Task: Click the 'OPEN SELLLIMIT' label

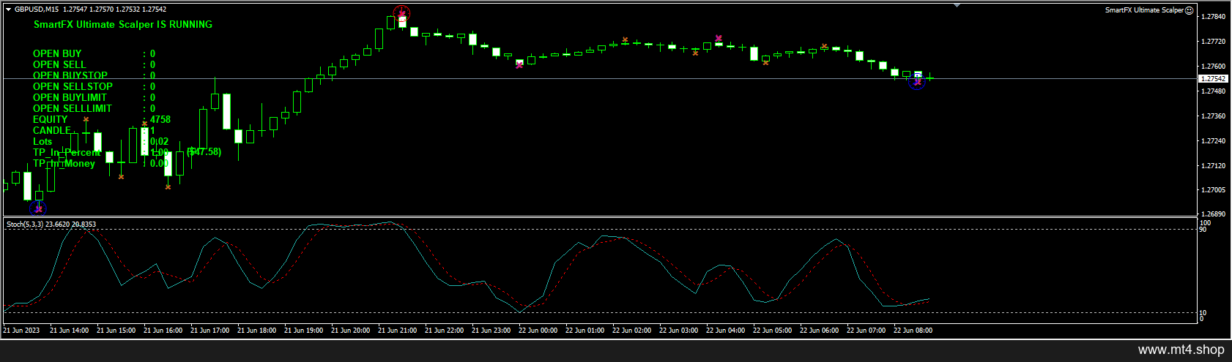Action: click(x=73, y=108)
